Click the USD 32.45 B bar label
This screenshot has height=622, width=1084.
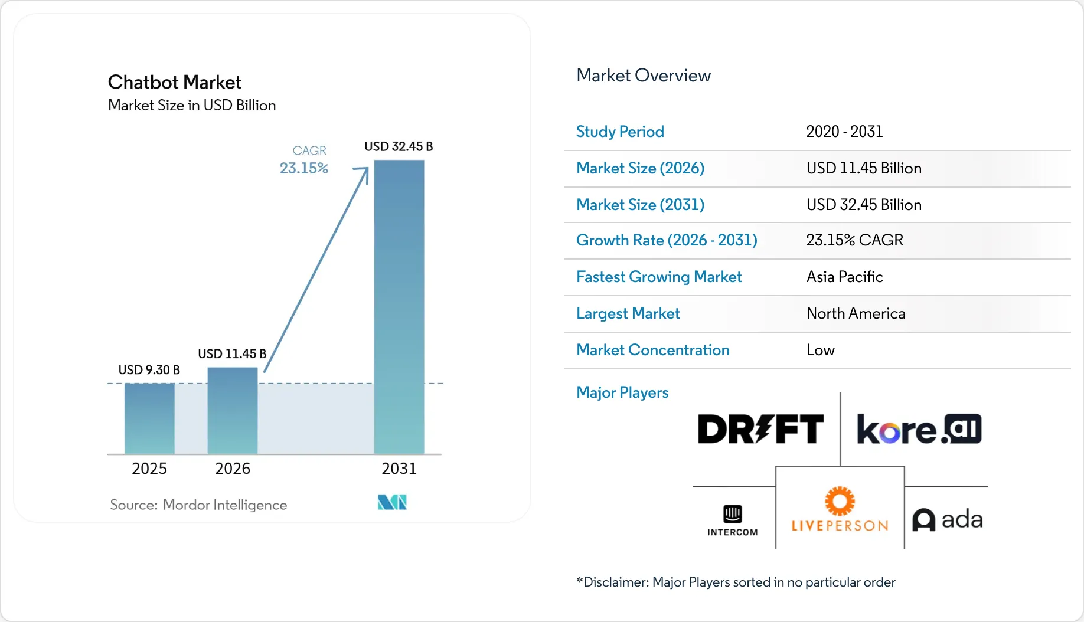pos(399,146)
